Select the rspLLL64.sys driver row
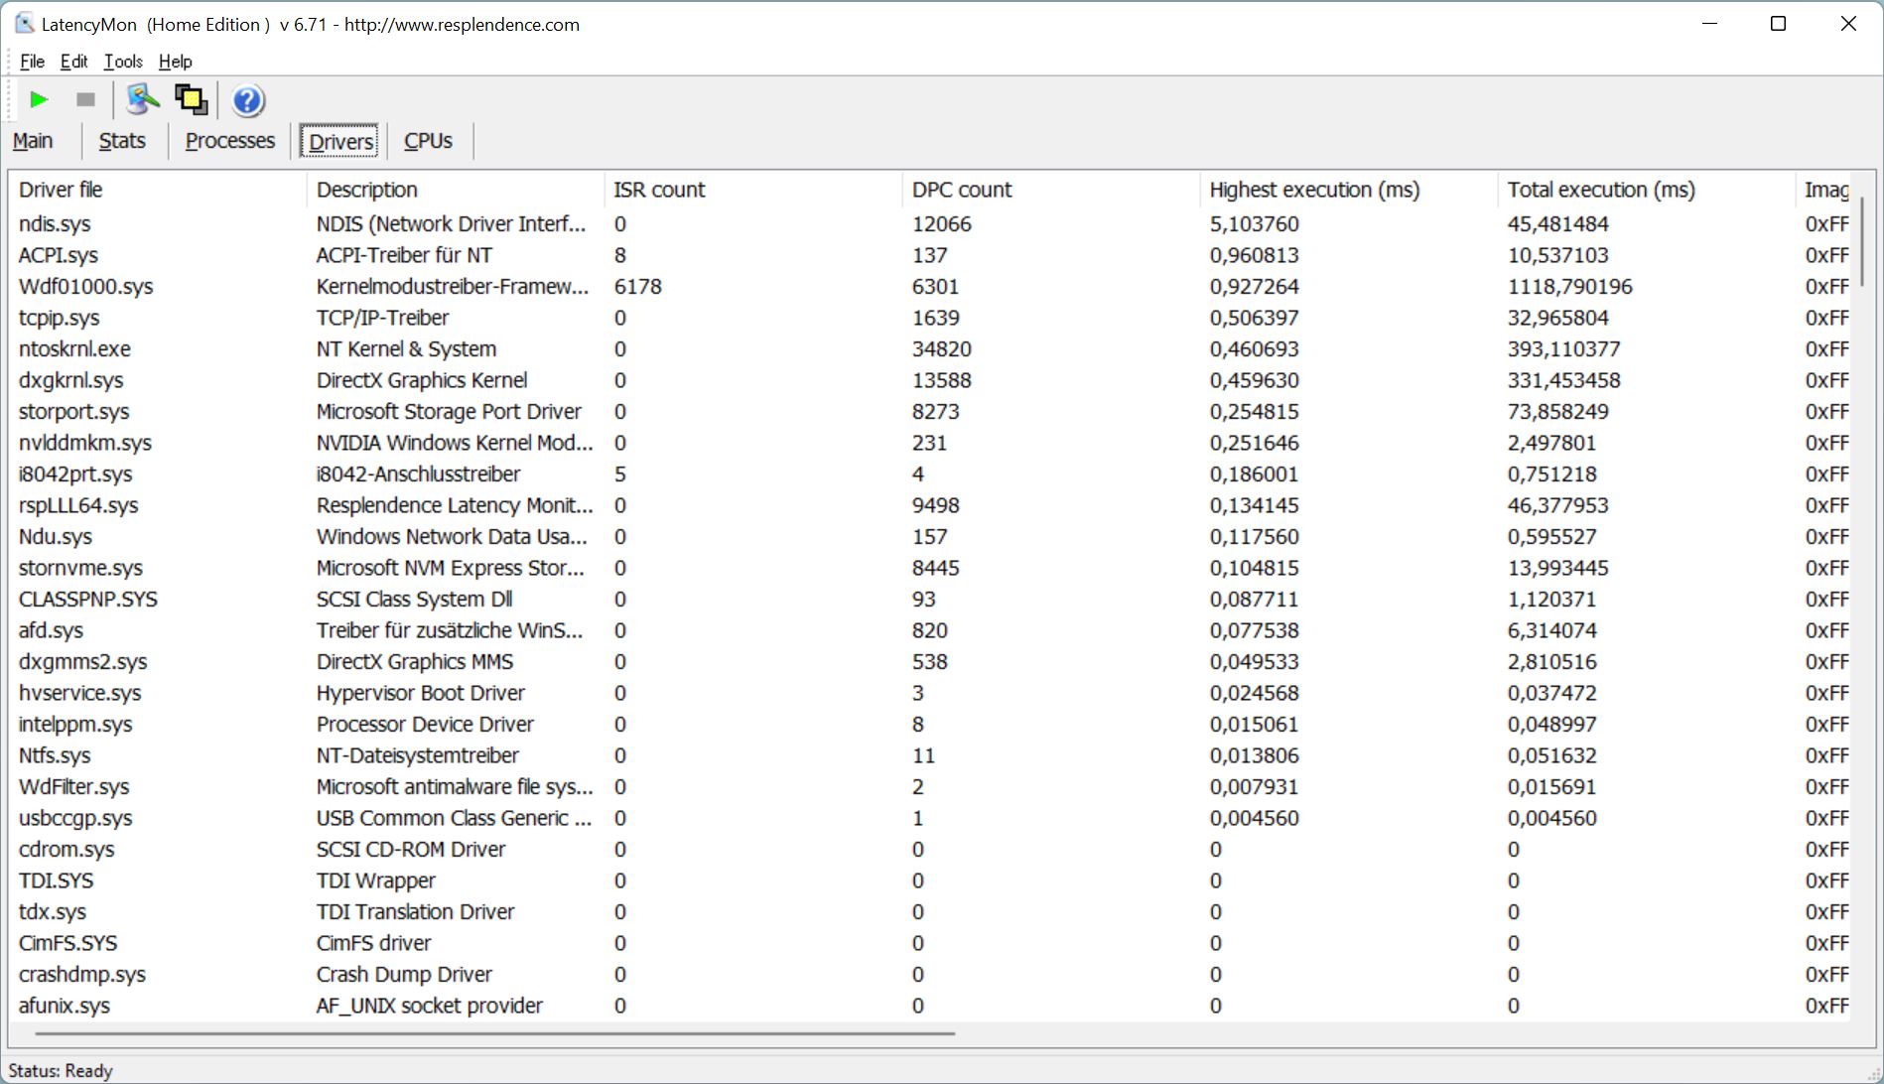This screenshot has height=1084, width=1884. 931,505
